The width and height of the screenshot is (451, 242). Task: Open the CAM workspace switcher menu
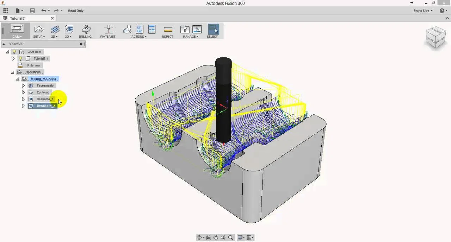pyautogui.click(x=17, y=31)
